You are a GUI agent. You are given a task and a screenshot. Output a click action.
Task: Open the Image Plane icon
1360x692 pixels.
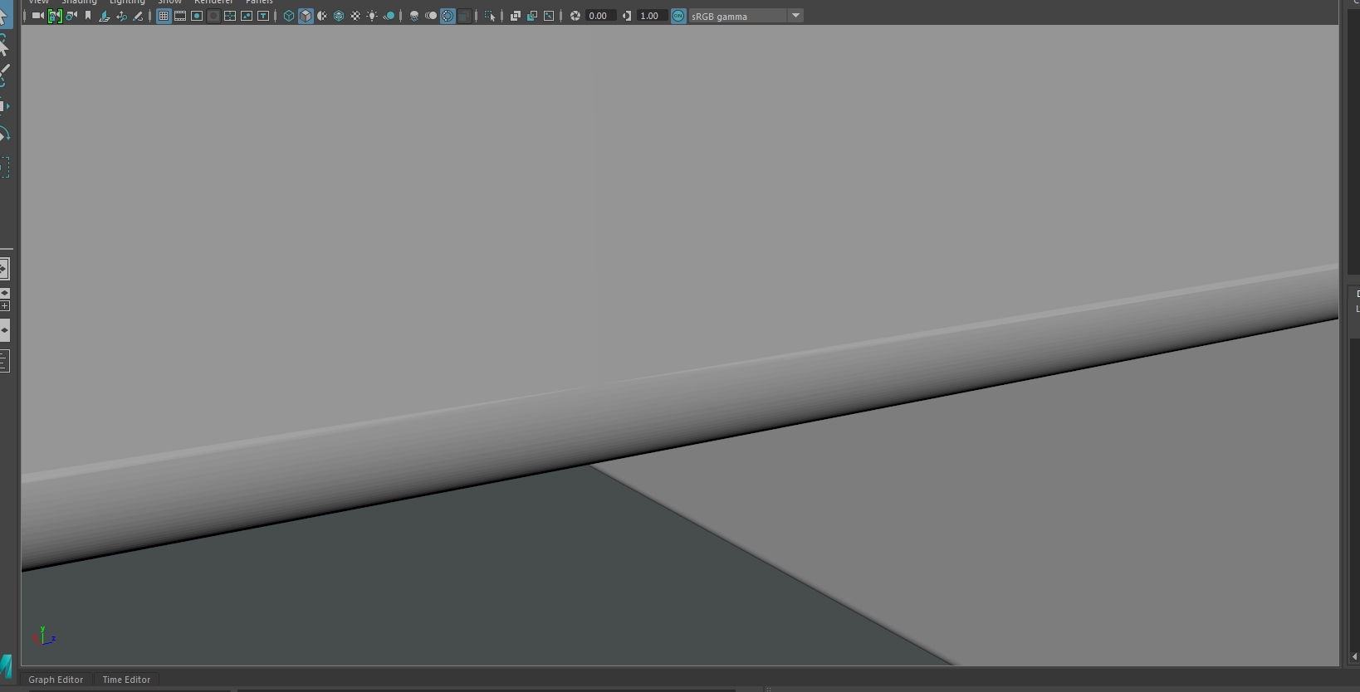(x=104, y=16)
